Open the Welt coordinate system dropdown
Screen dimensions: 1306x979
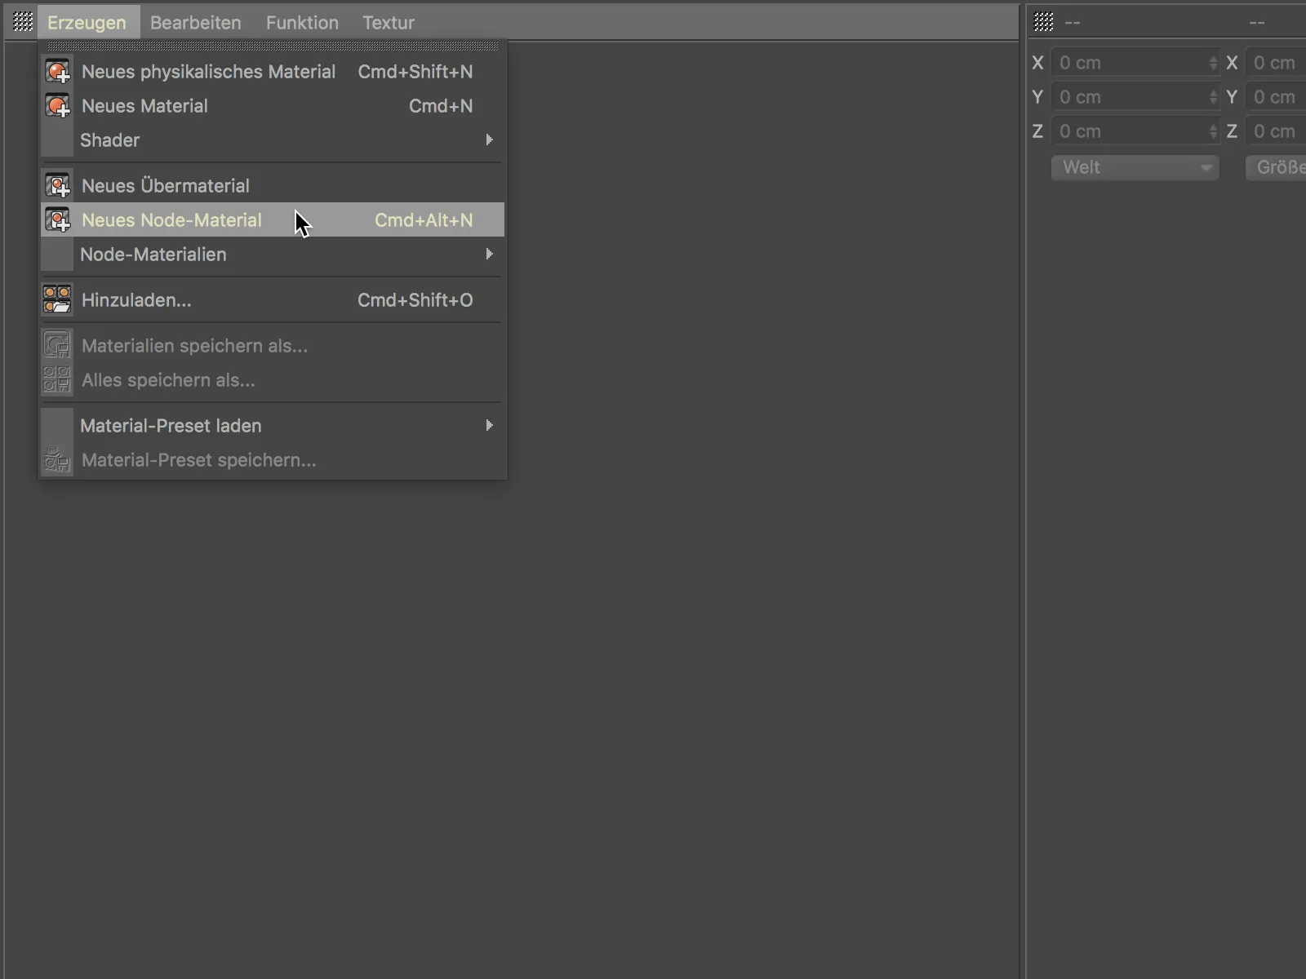point(1135,167)
